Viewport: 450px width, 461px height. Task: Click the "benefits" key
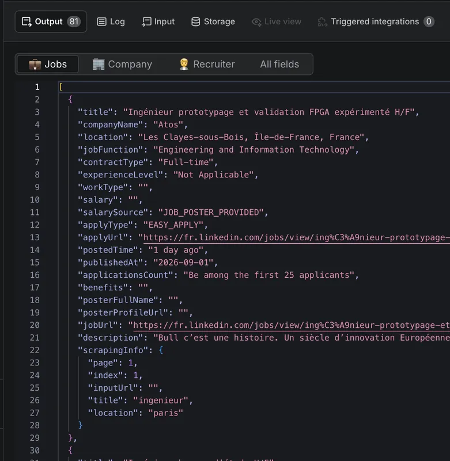tap(103, 288)
